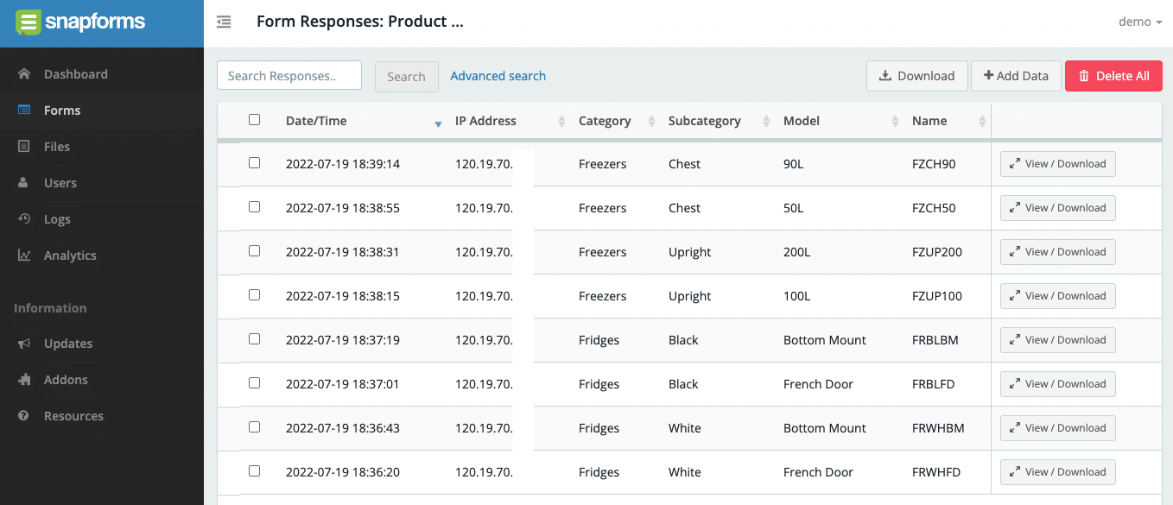Select the Files icon in the sidebar
Screen dimensions: 1173x505
pyautogui.click(x=26, y=146)
